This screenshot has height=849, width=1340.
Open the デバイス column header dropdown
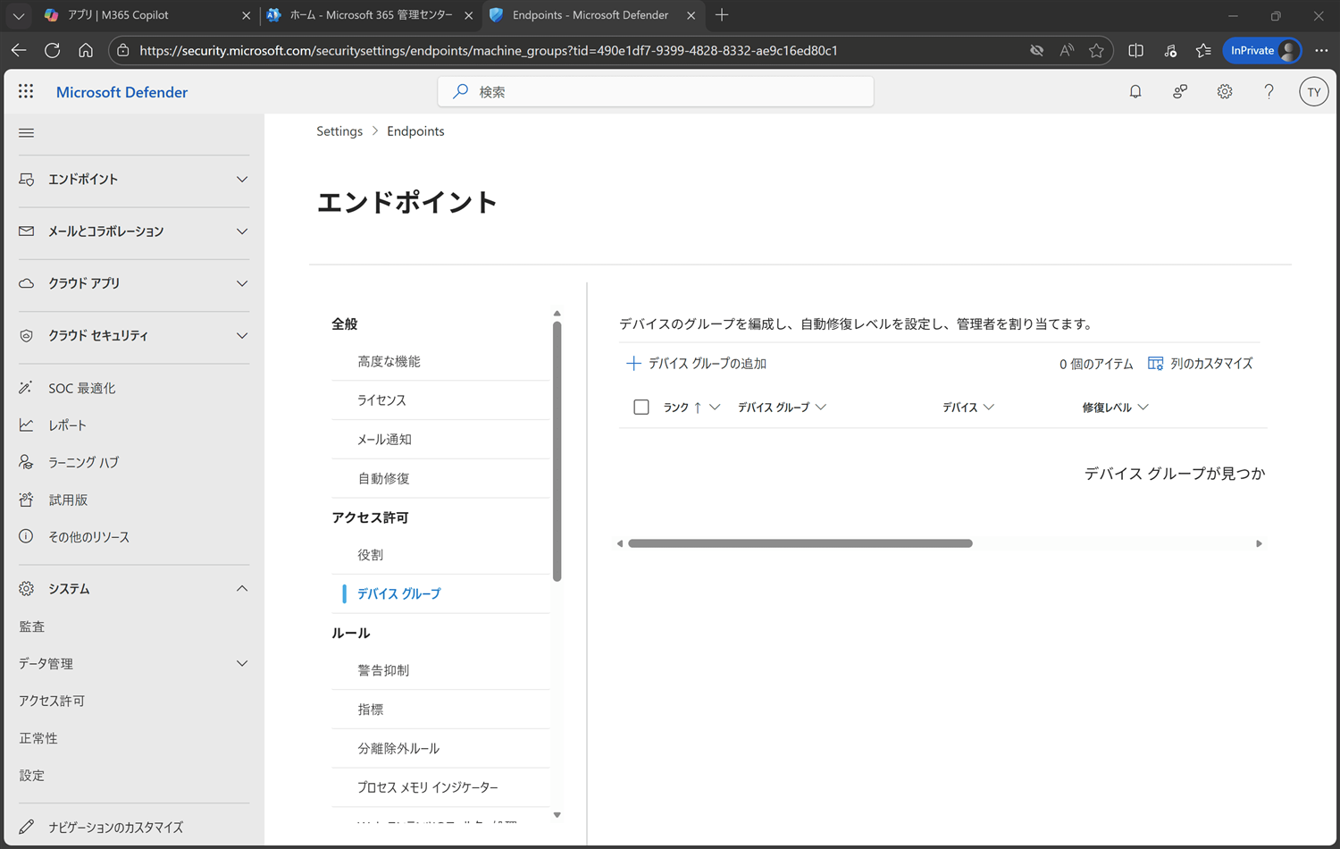point(989,408)
